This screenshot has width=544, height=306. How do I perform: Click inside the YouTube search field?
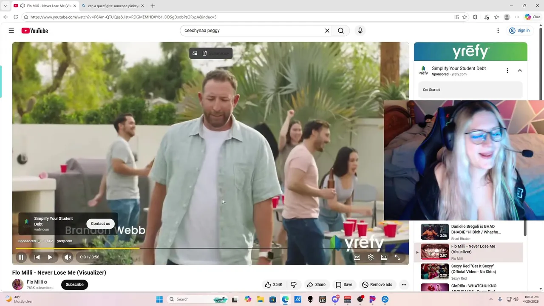[x=252, y=31]
